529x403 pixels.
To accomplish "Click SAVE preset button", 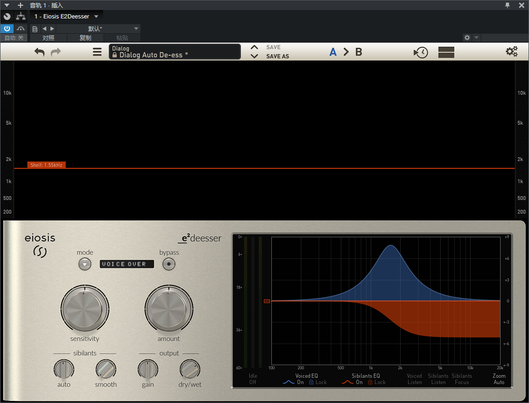I will [273, 47].
